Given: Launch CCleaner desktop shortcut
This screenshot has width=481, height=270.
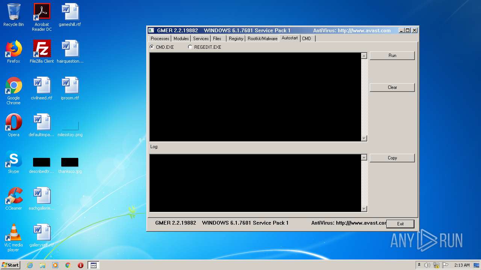Looking at the screenshot, I should [14, 199].
